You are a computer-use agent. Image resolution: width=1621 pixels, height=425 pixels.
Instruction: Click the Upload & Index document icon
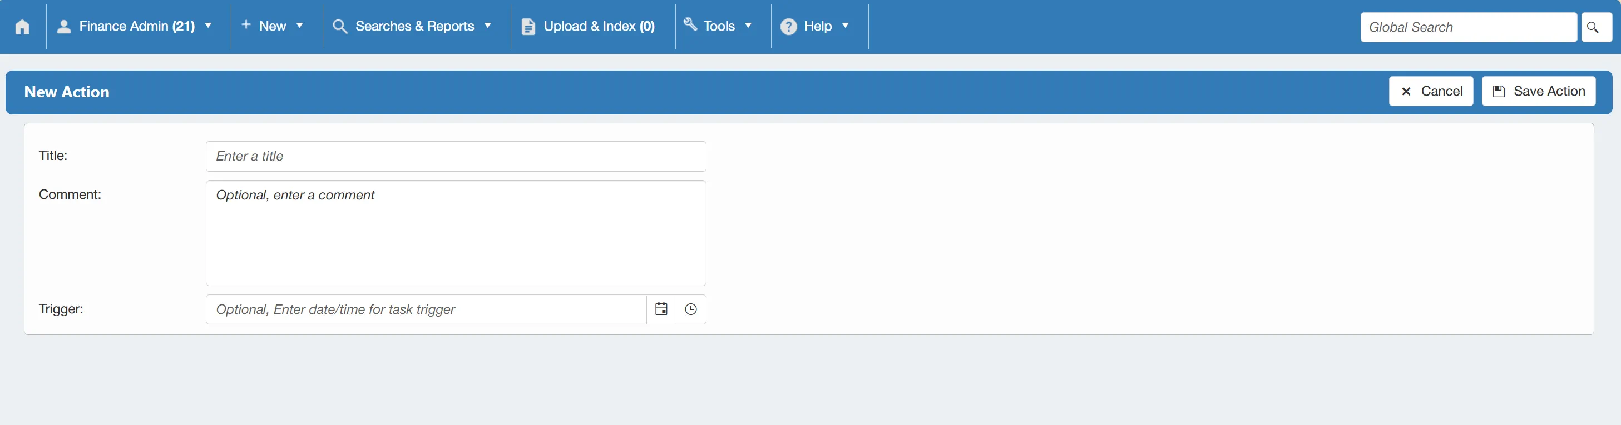point(528,27)
